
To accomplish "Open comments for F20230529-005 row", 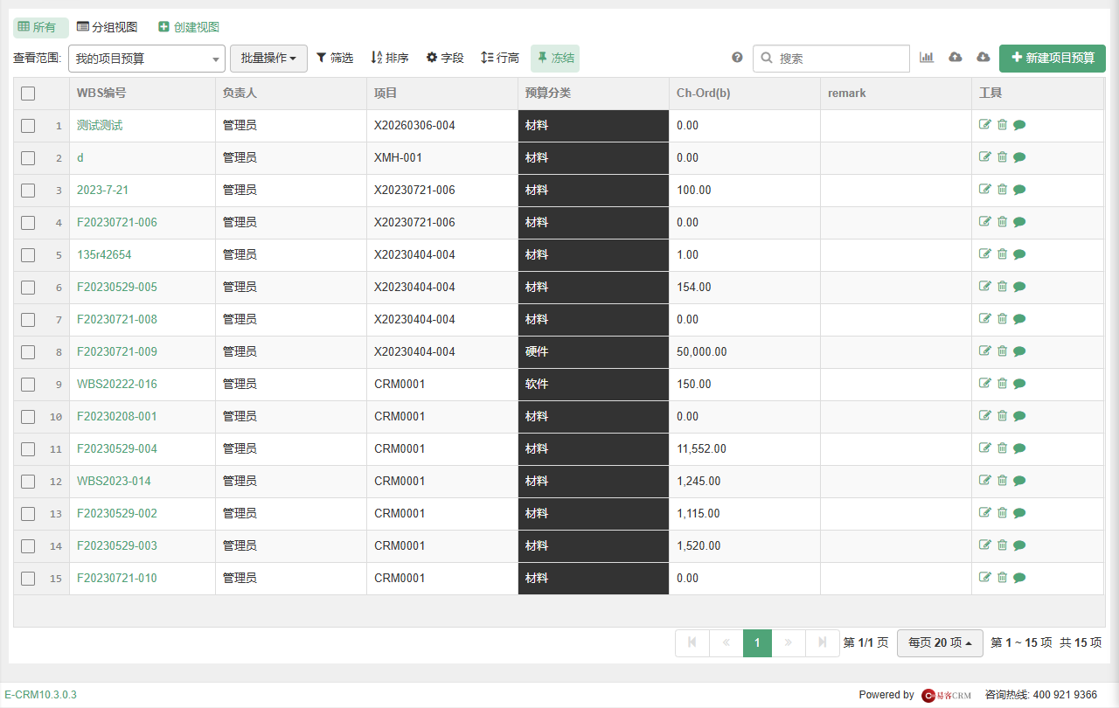I will coord(1019,287).
